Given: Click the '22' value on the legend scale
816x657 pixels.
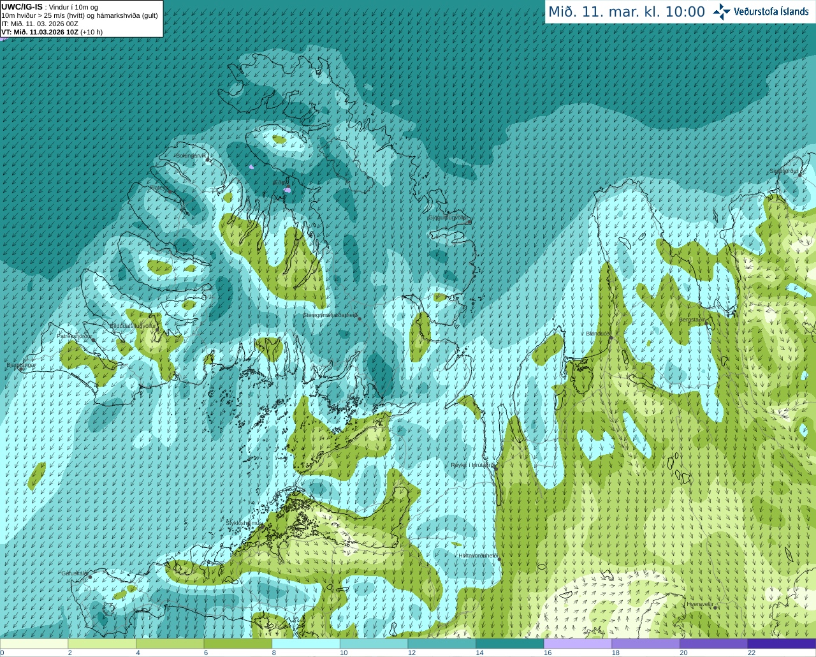Looking at the screenshot, I should click(752, 653).
